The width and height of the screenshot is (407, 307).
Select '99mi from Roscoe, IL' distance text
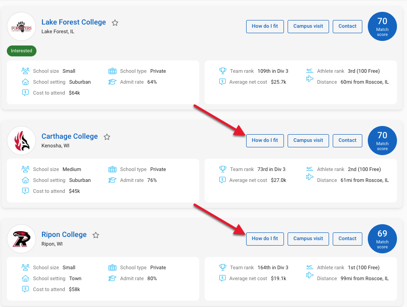tap(365, 278)
